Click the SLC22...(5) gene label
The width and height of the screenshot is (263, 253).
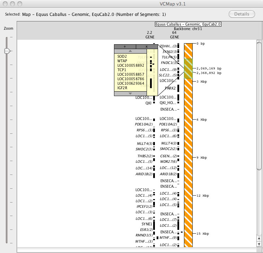168,75
